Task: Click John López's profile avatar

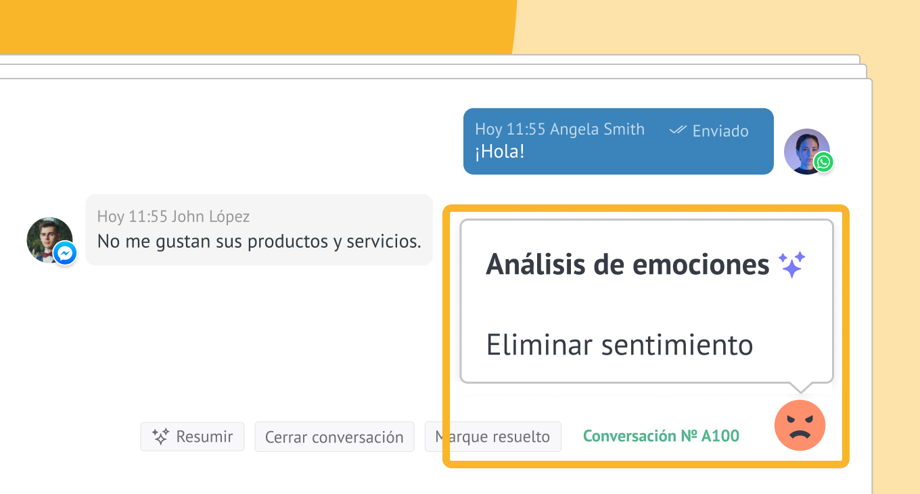Action: pyautogui.click(x=49, y=240)
